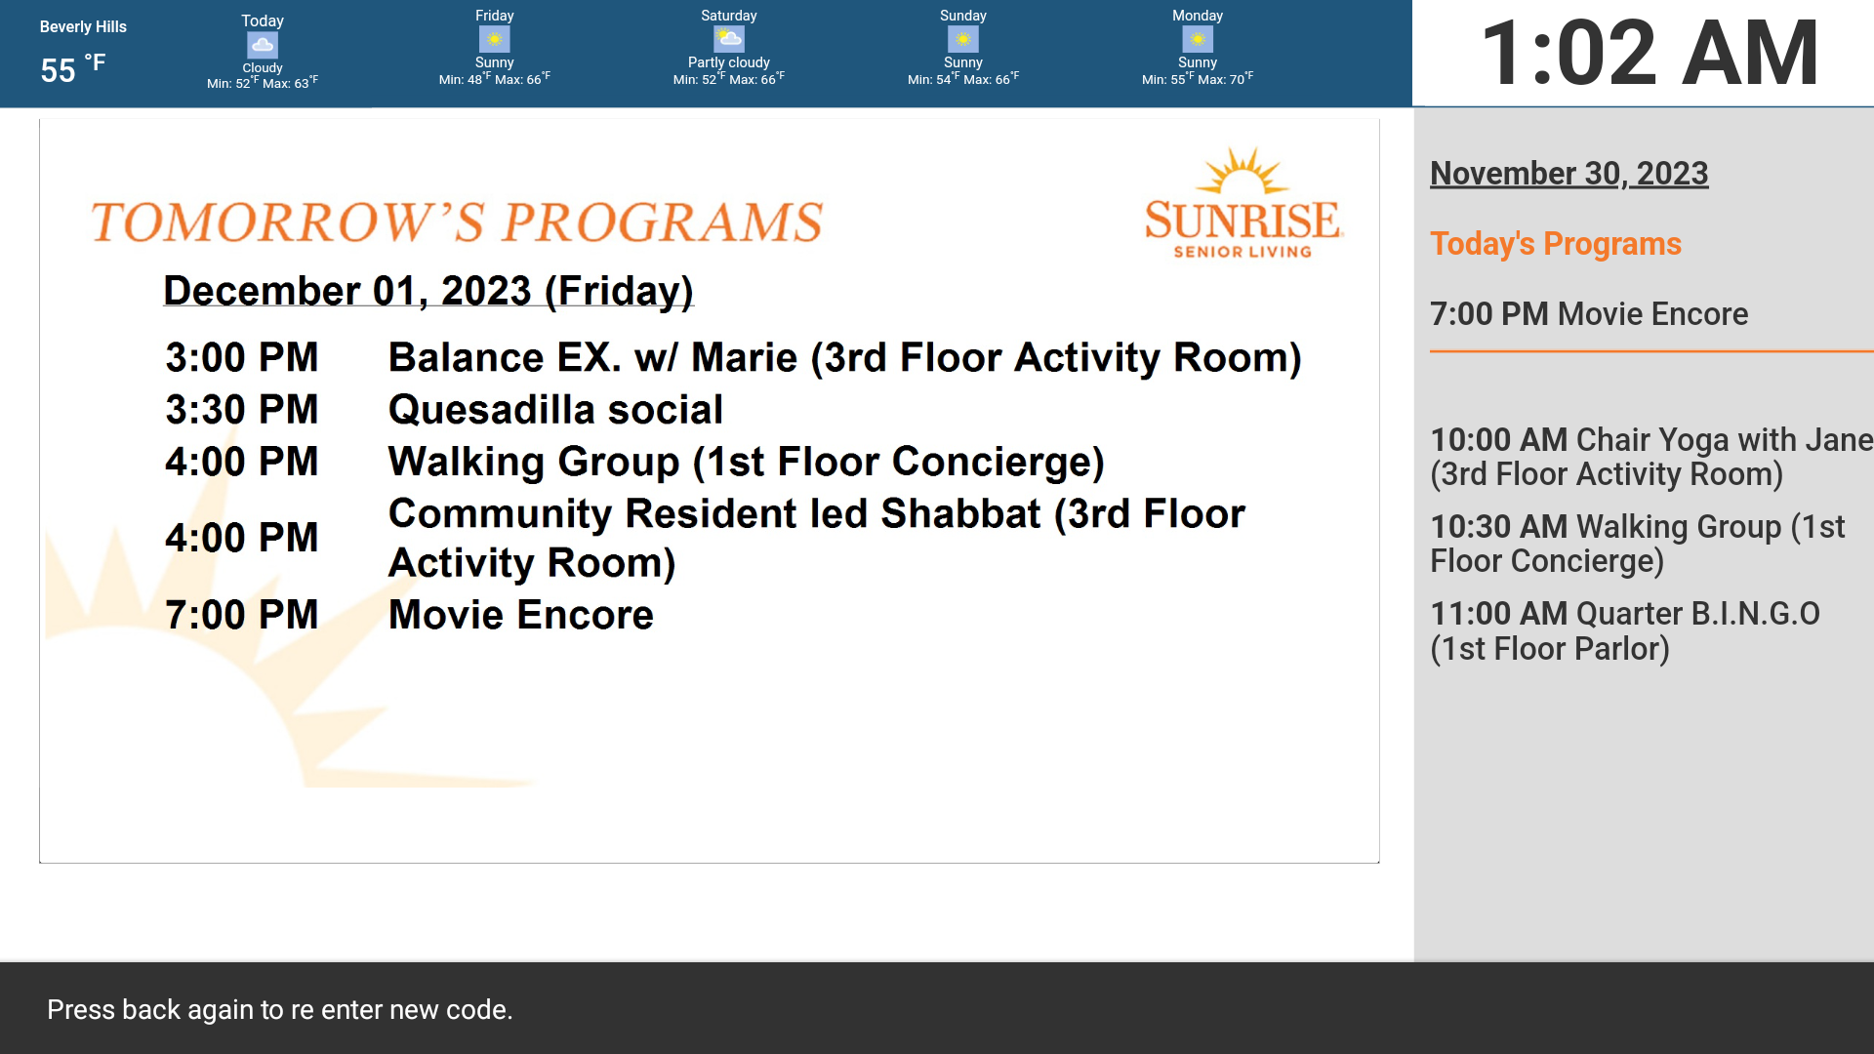
Task: Click Sunday's sunny weather icon
Action: click(962, 39)
